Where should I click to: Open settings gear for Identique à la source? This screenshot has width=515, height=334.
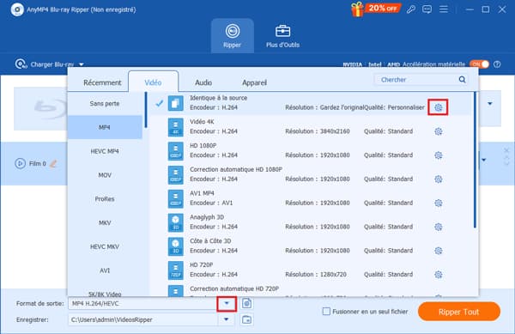[x=438, y=107]
